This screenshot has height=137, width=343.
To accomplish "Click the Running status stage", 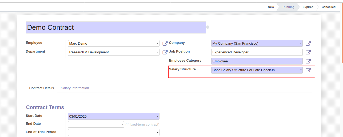I will coord(288,7).
